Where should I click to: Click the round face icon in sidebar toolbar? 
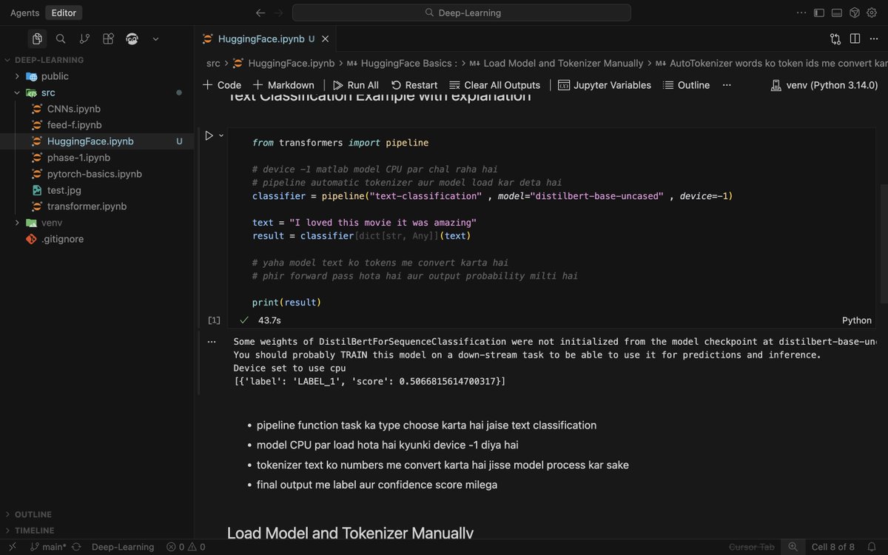(x=132, y=38)
